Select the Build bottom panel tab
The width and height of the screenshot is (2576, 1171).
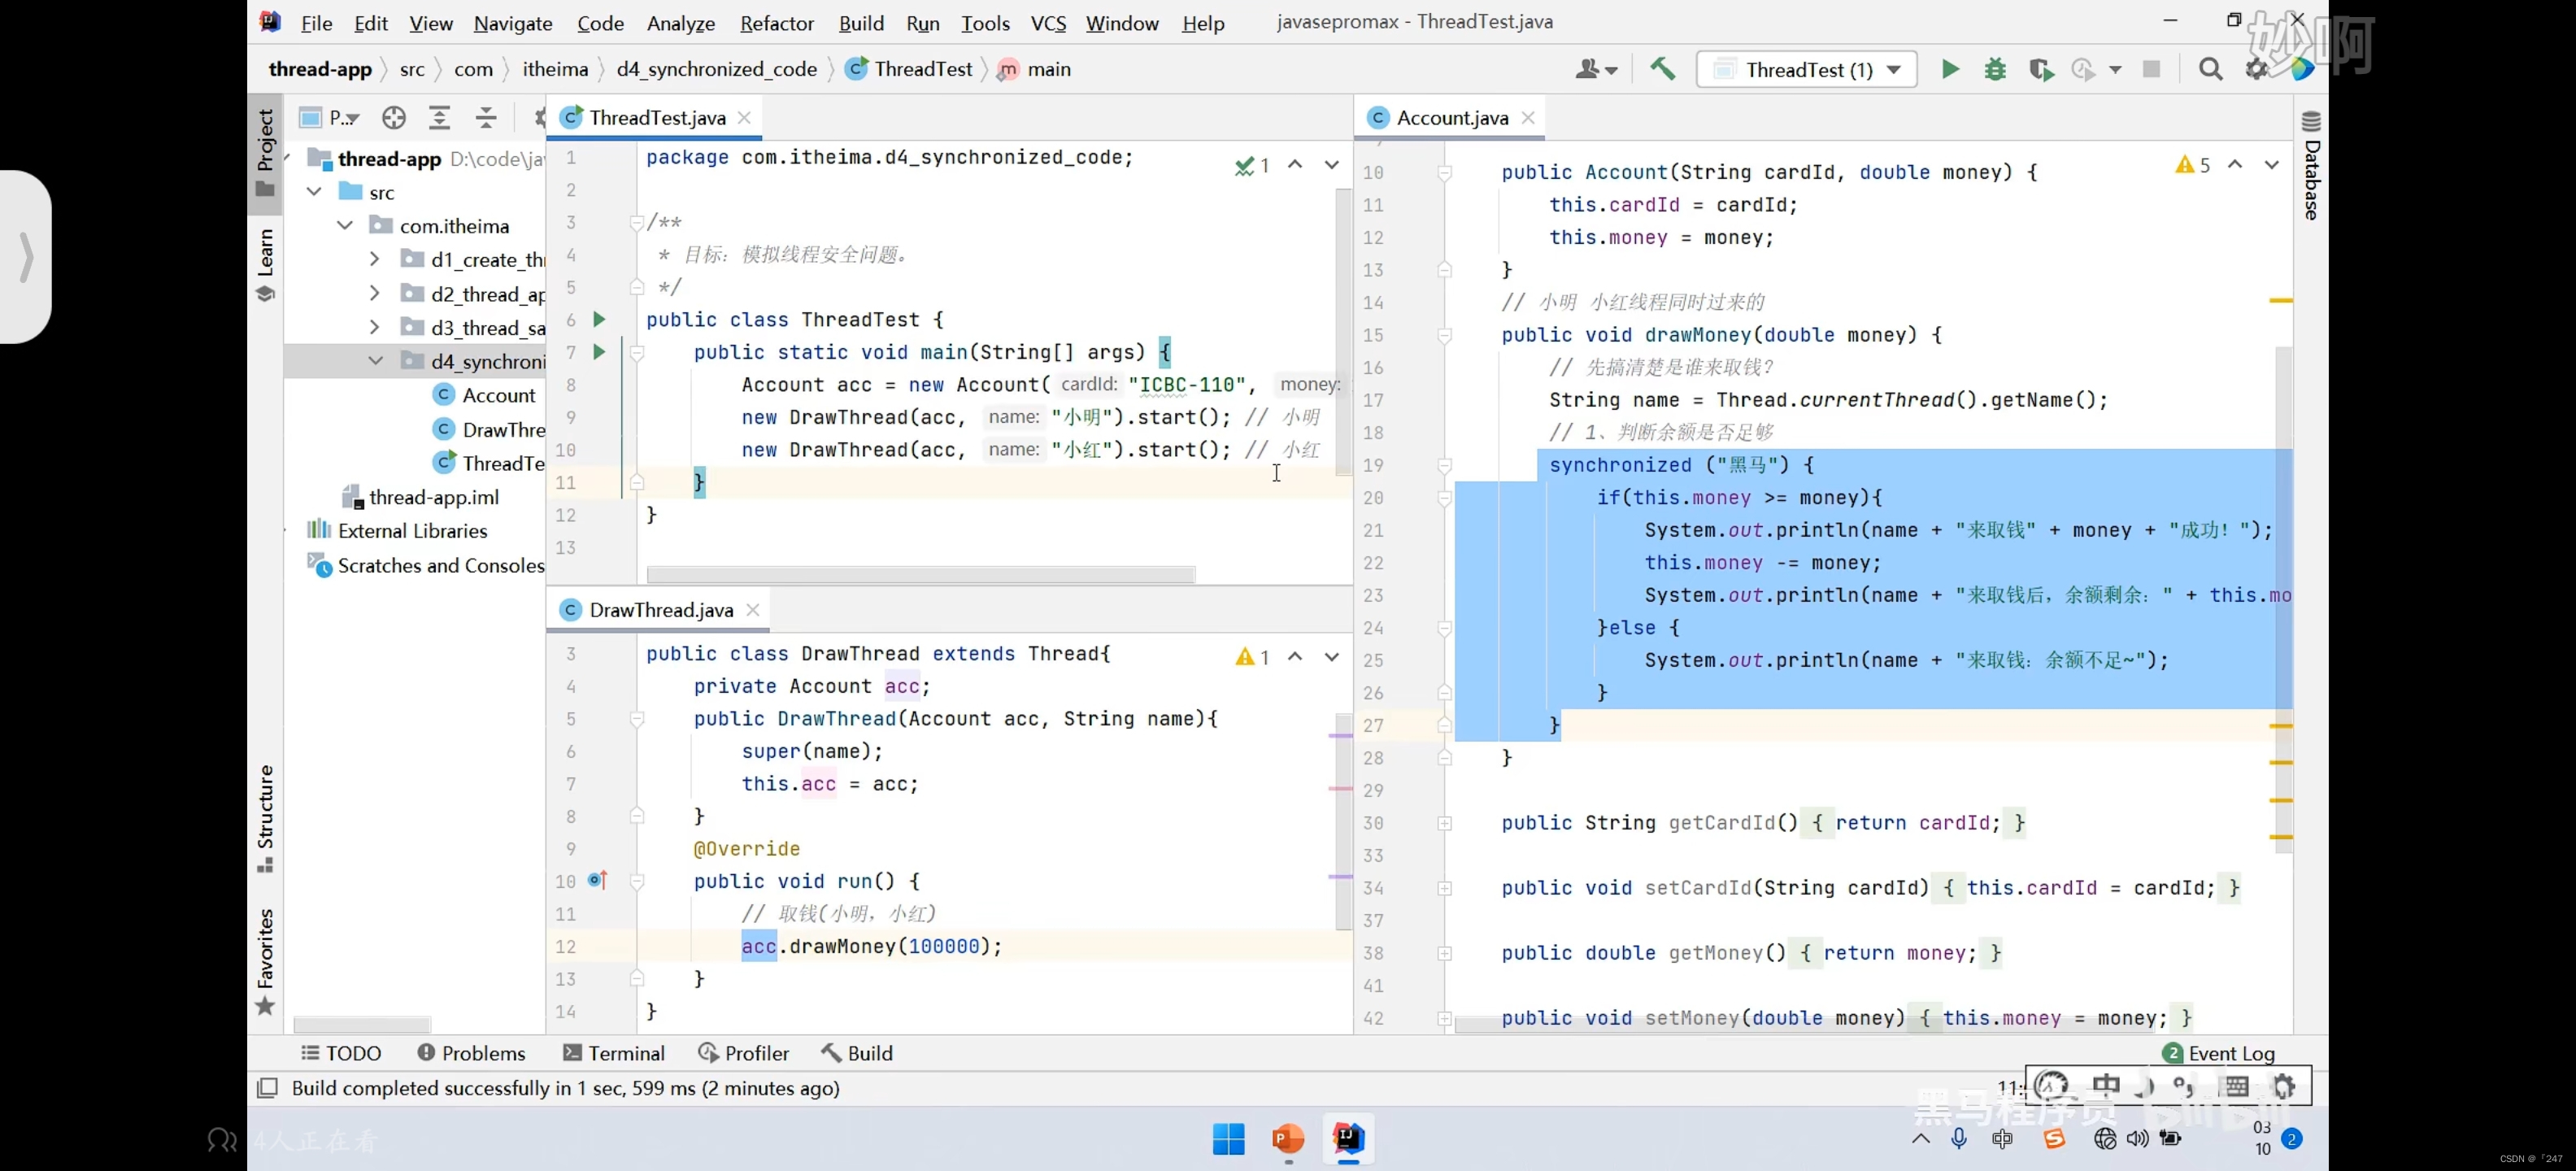click(x=869, y=1053)
